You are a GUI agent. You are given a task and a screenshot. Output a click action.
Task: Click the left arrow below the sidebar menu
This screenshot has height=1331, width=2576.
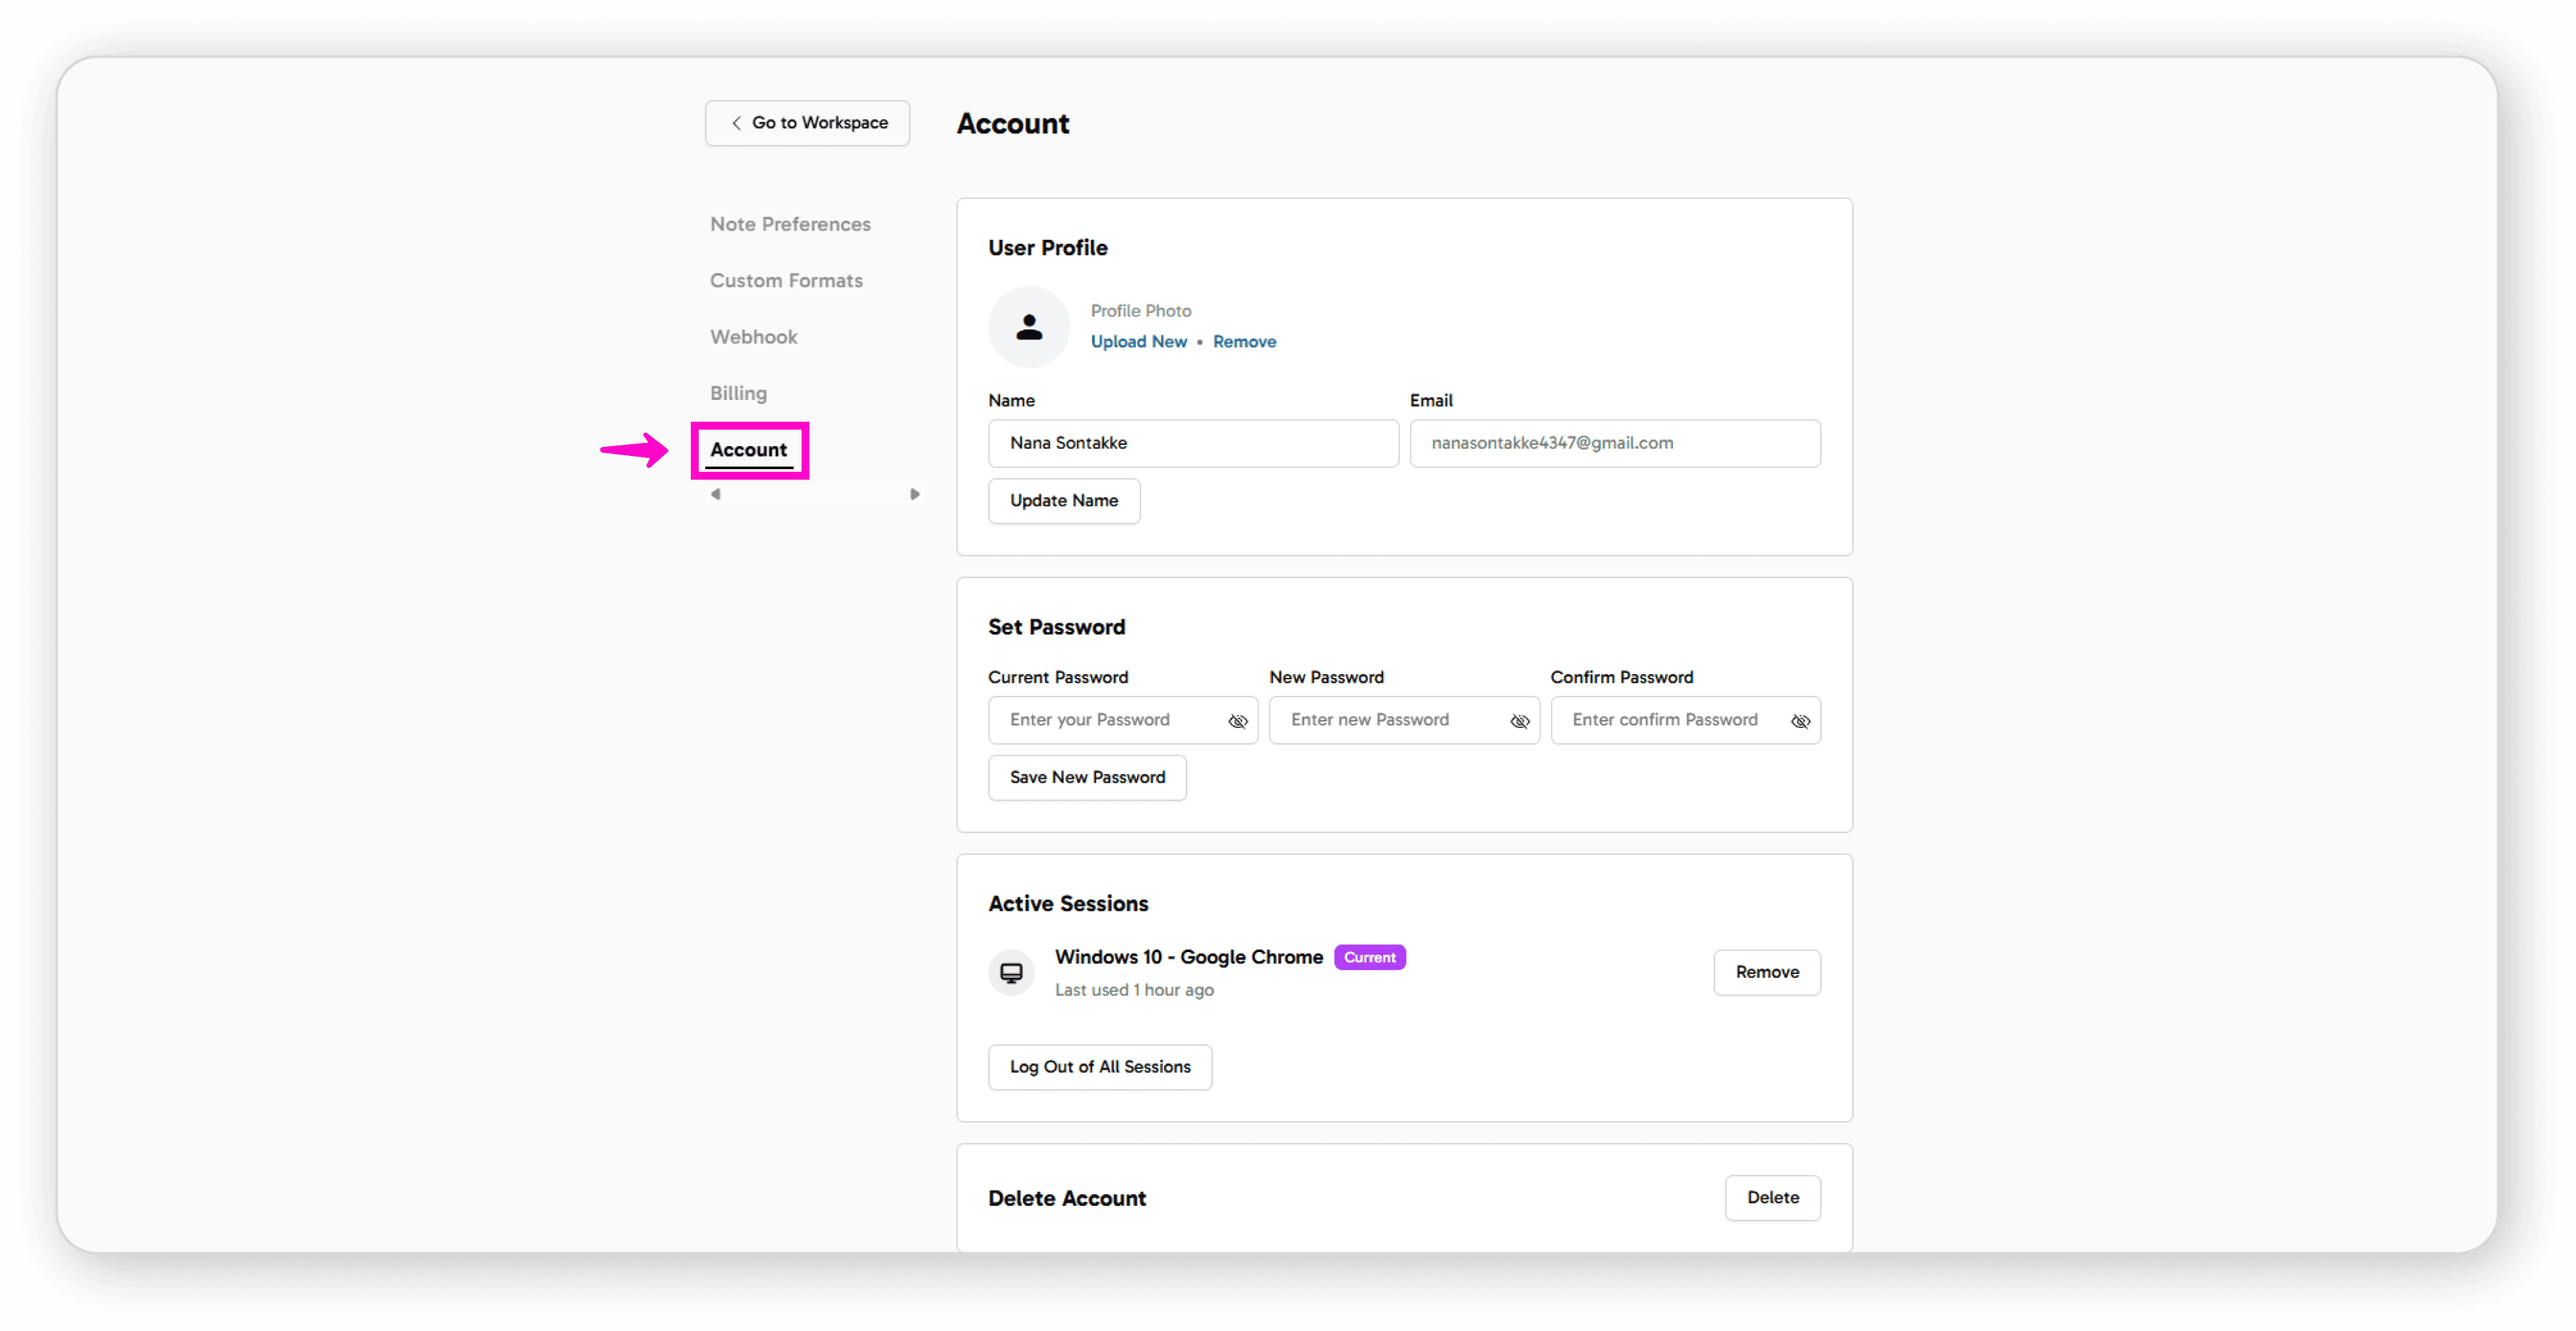[x=715, y=494]
